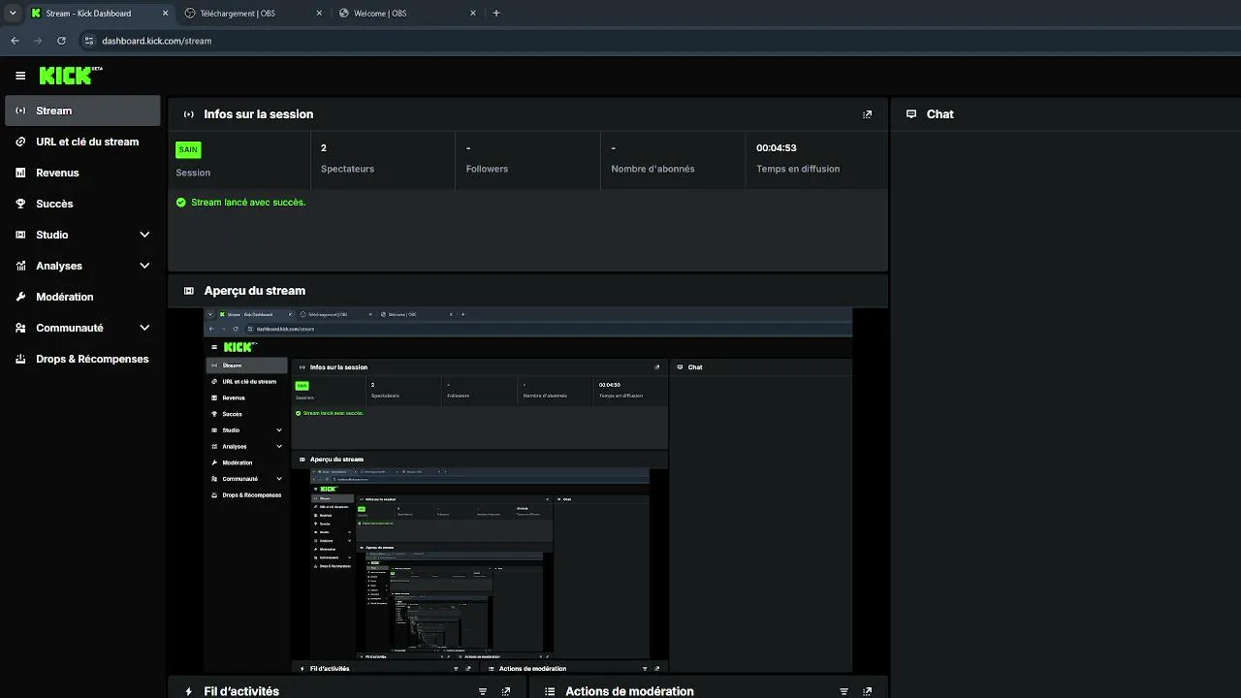Click the Fil d'activités heading
This screenshot has width=1241, height=698.
[x=241, y=691]
